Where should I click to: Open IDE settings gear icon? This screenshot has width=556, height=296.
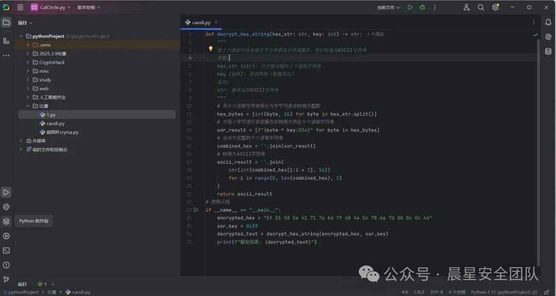point(495,7)
